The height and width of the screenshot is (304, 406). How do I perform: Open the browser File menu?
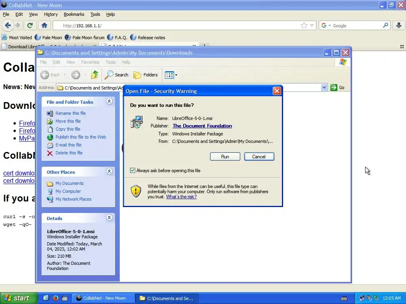(6, 14)
